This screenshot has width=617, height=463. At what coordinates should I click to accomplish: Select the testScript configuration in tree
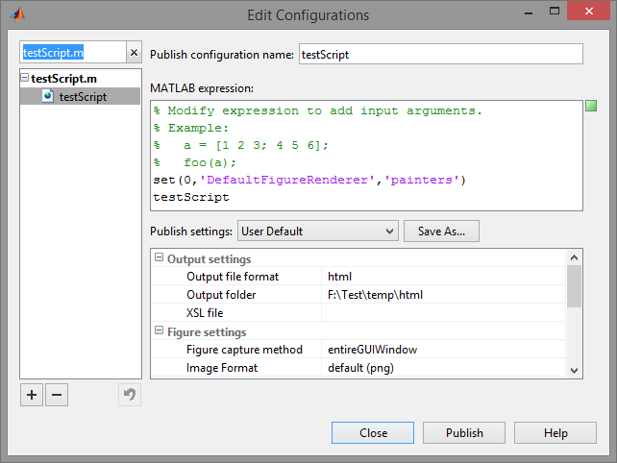tap(83, 97)
